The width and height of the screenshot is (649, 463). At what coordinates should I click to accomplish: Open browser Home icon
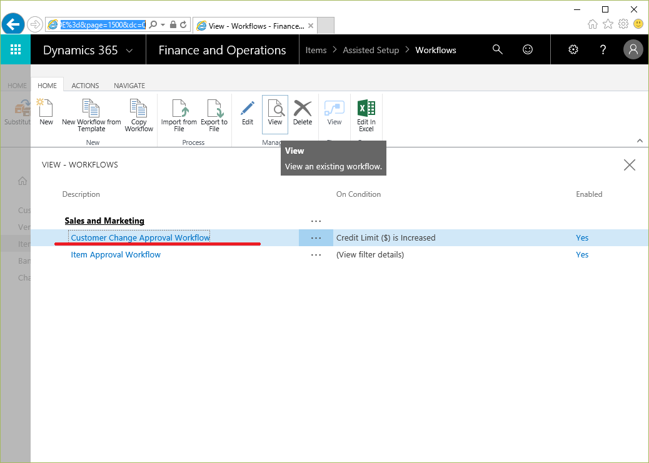593,24
